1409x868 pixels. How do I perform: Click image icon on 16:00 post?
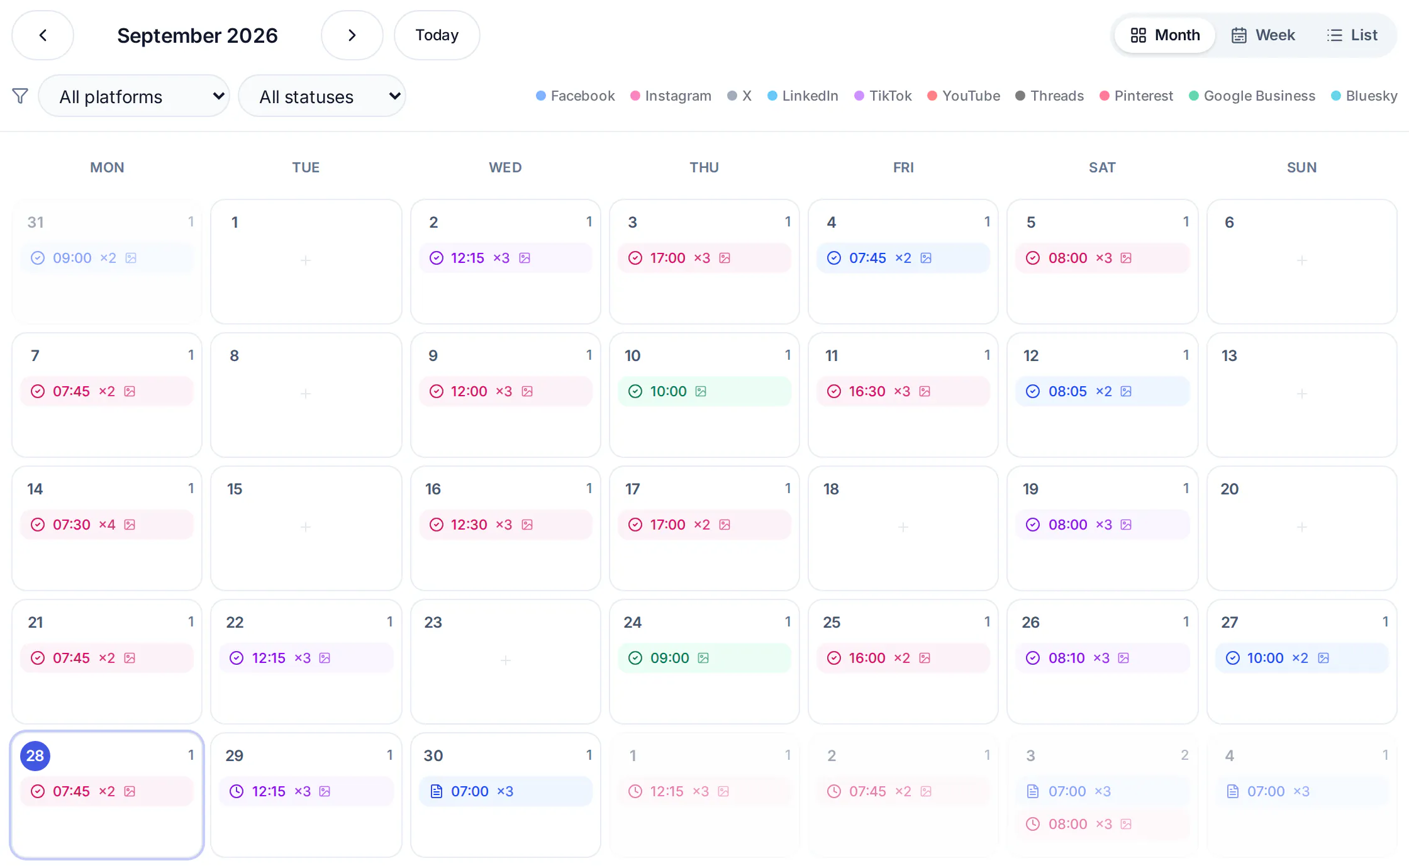(x=925, y=658)
